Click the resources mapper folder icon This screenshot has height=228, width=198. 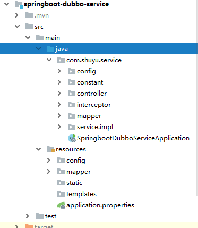click(x=61, y=172)
